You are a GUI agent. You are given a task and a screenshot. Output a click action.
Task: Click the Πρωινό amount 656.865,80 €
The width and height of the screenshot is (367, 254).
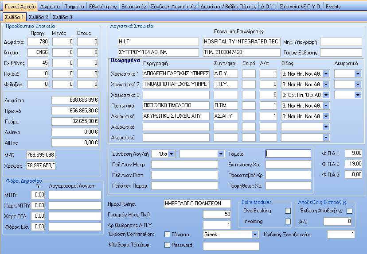click(74, 111)
